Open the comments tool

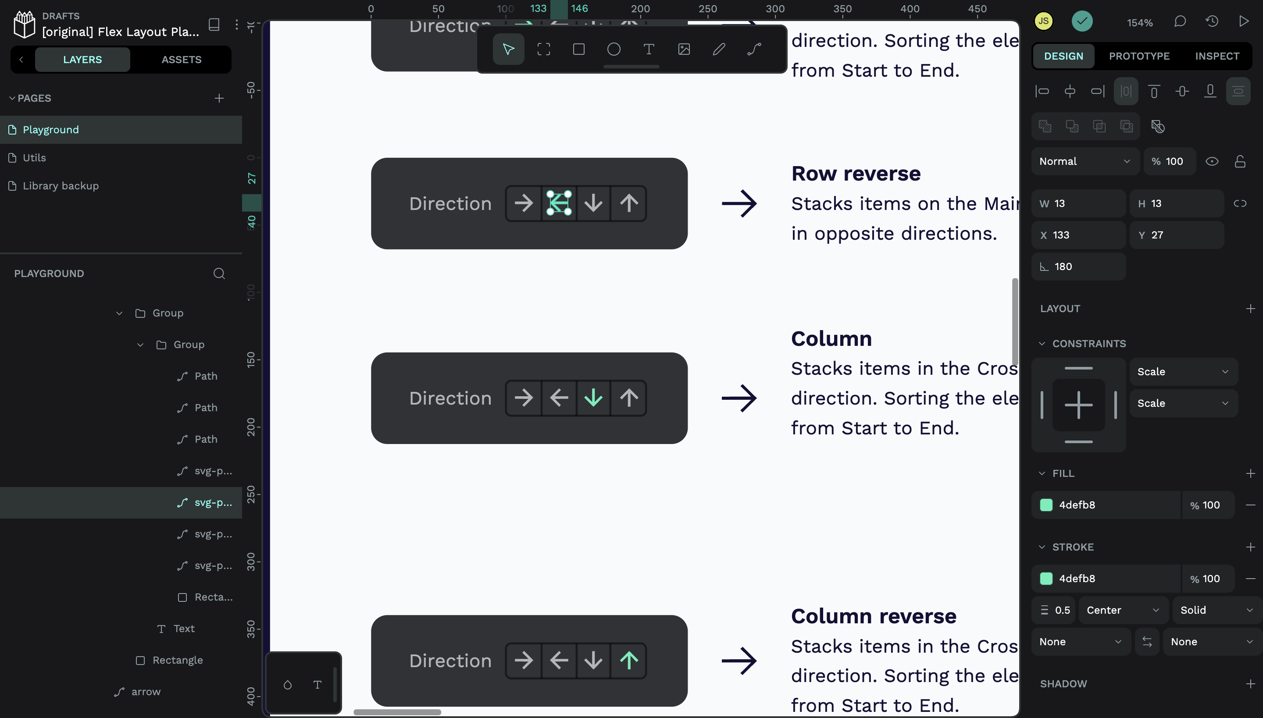(x=1180, y=21)
